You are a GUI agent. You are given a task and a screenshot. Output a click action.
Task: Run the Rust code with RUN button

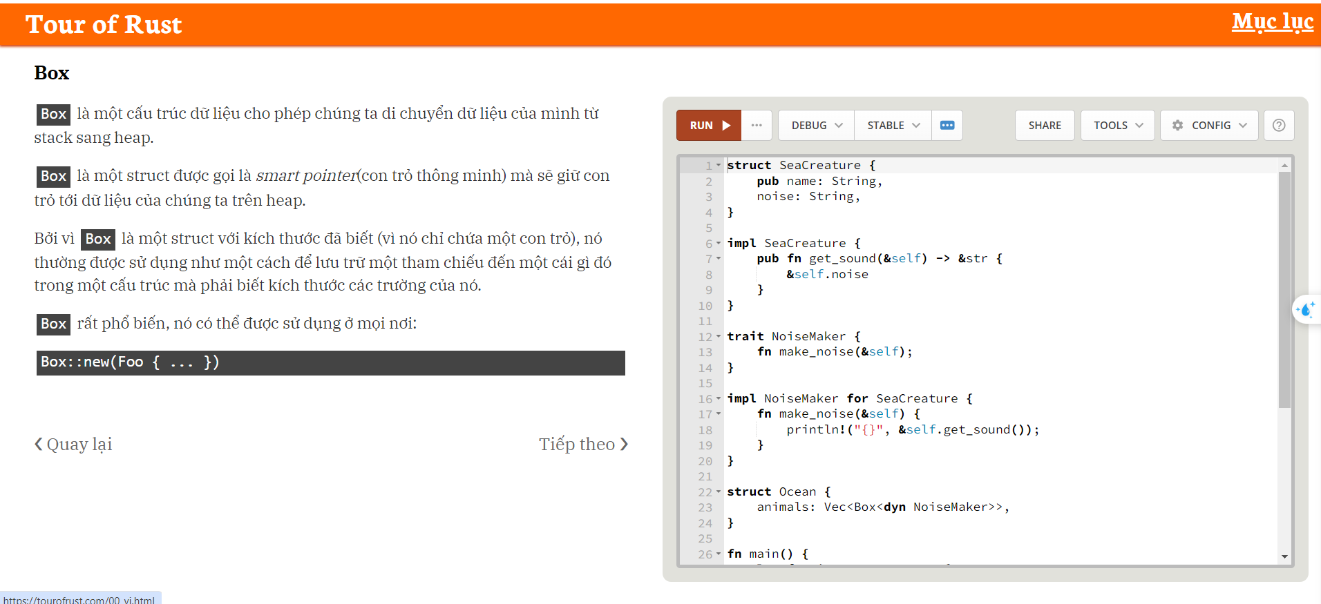click(709, 126)
